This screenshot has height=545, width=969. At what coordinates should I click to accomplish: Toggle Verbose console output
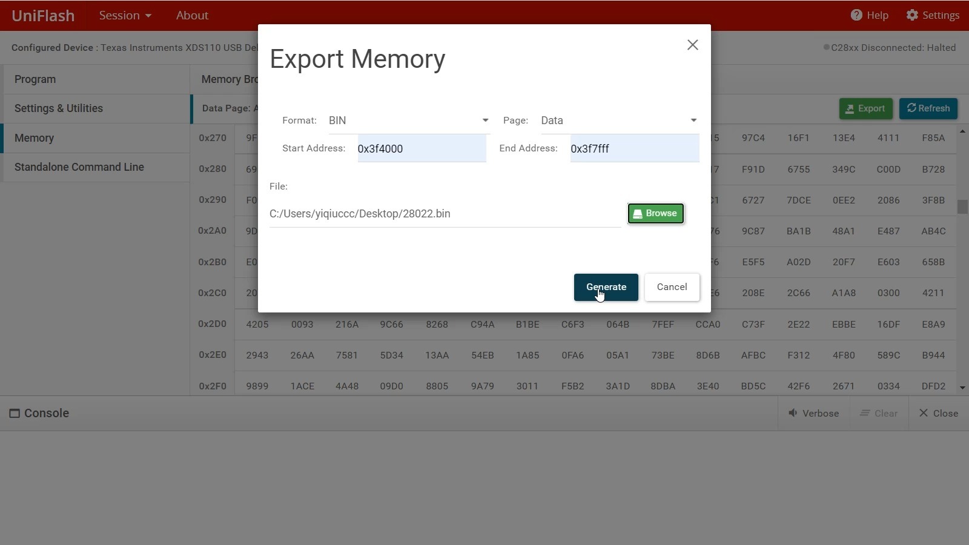(x=814, y=414)
